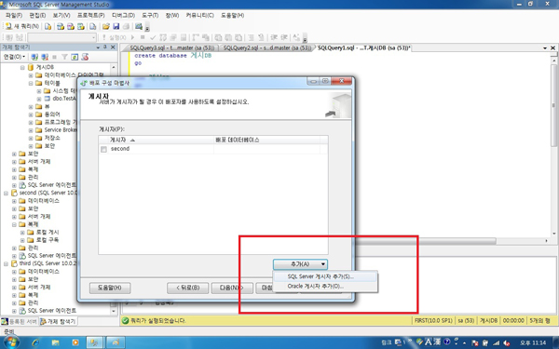Click the parse checkmark icon in the SQL toolbar
The height and width of the screenshot is (349, 559).
click(x=153, y=37)
